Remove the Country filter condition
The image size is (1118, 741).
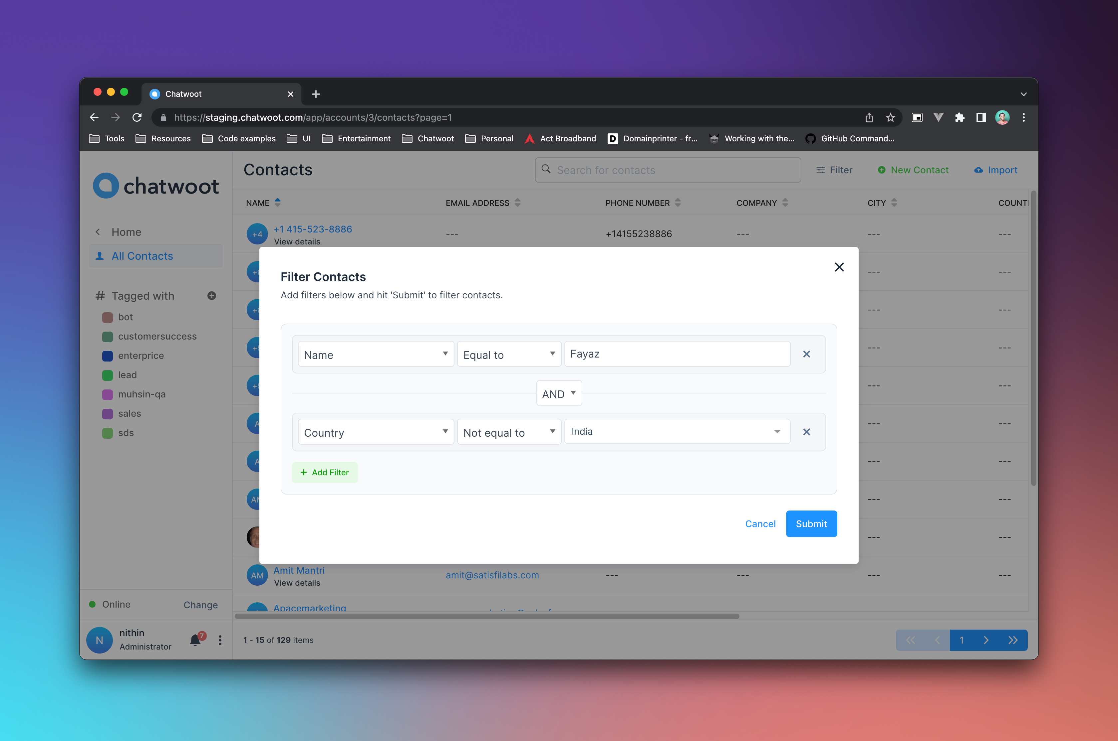(807, 432)
